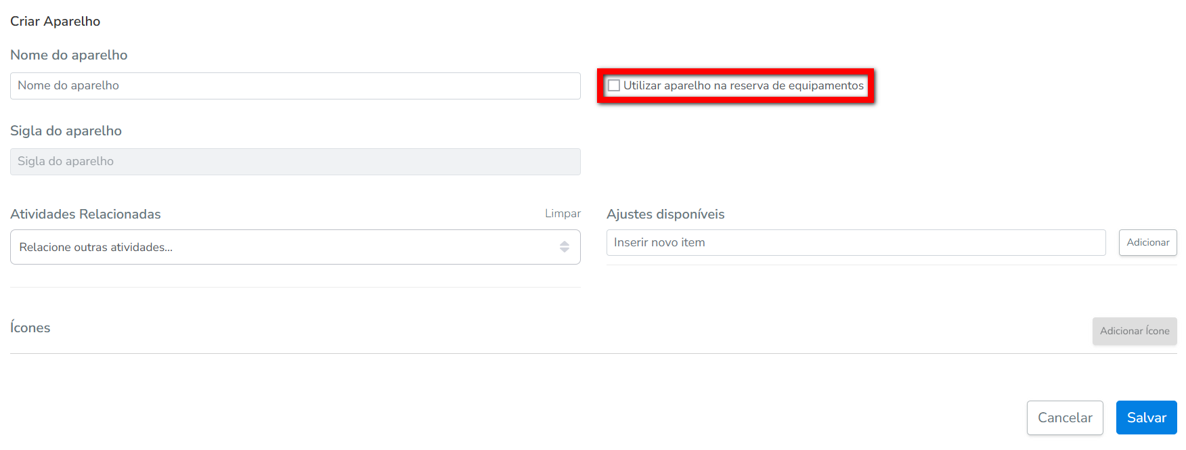Viewport: 1186px width, 450px height.
Task: Click the 'Nome do aparelho' label text
Action: 69,55
